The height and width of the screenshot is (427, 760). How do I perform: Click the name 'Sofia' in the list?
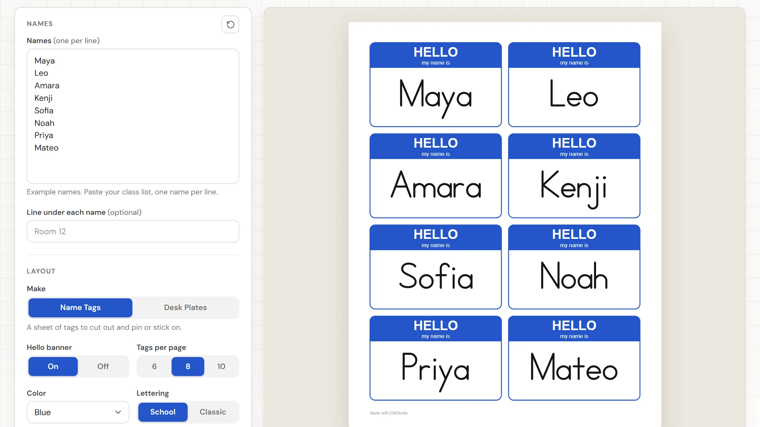point(44,110)
